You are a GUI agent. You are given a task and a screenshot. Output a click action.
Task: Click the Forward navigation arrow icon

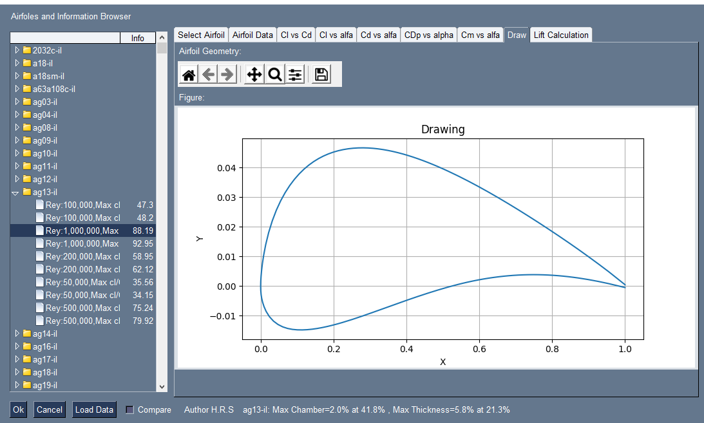(x=227, y=74)
